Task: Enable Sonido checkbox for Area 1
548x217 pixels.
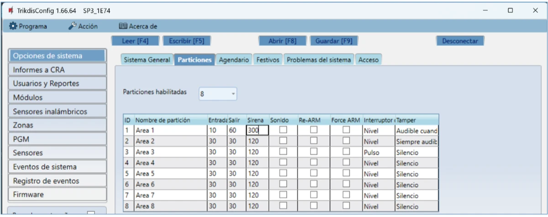Action: coord(283,130)
